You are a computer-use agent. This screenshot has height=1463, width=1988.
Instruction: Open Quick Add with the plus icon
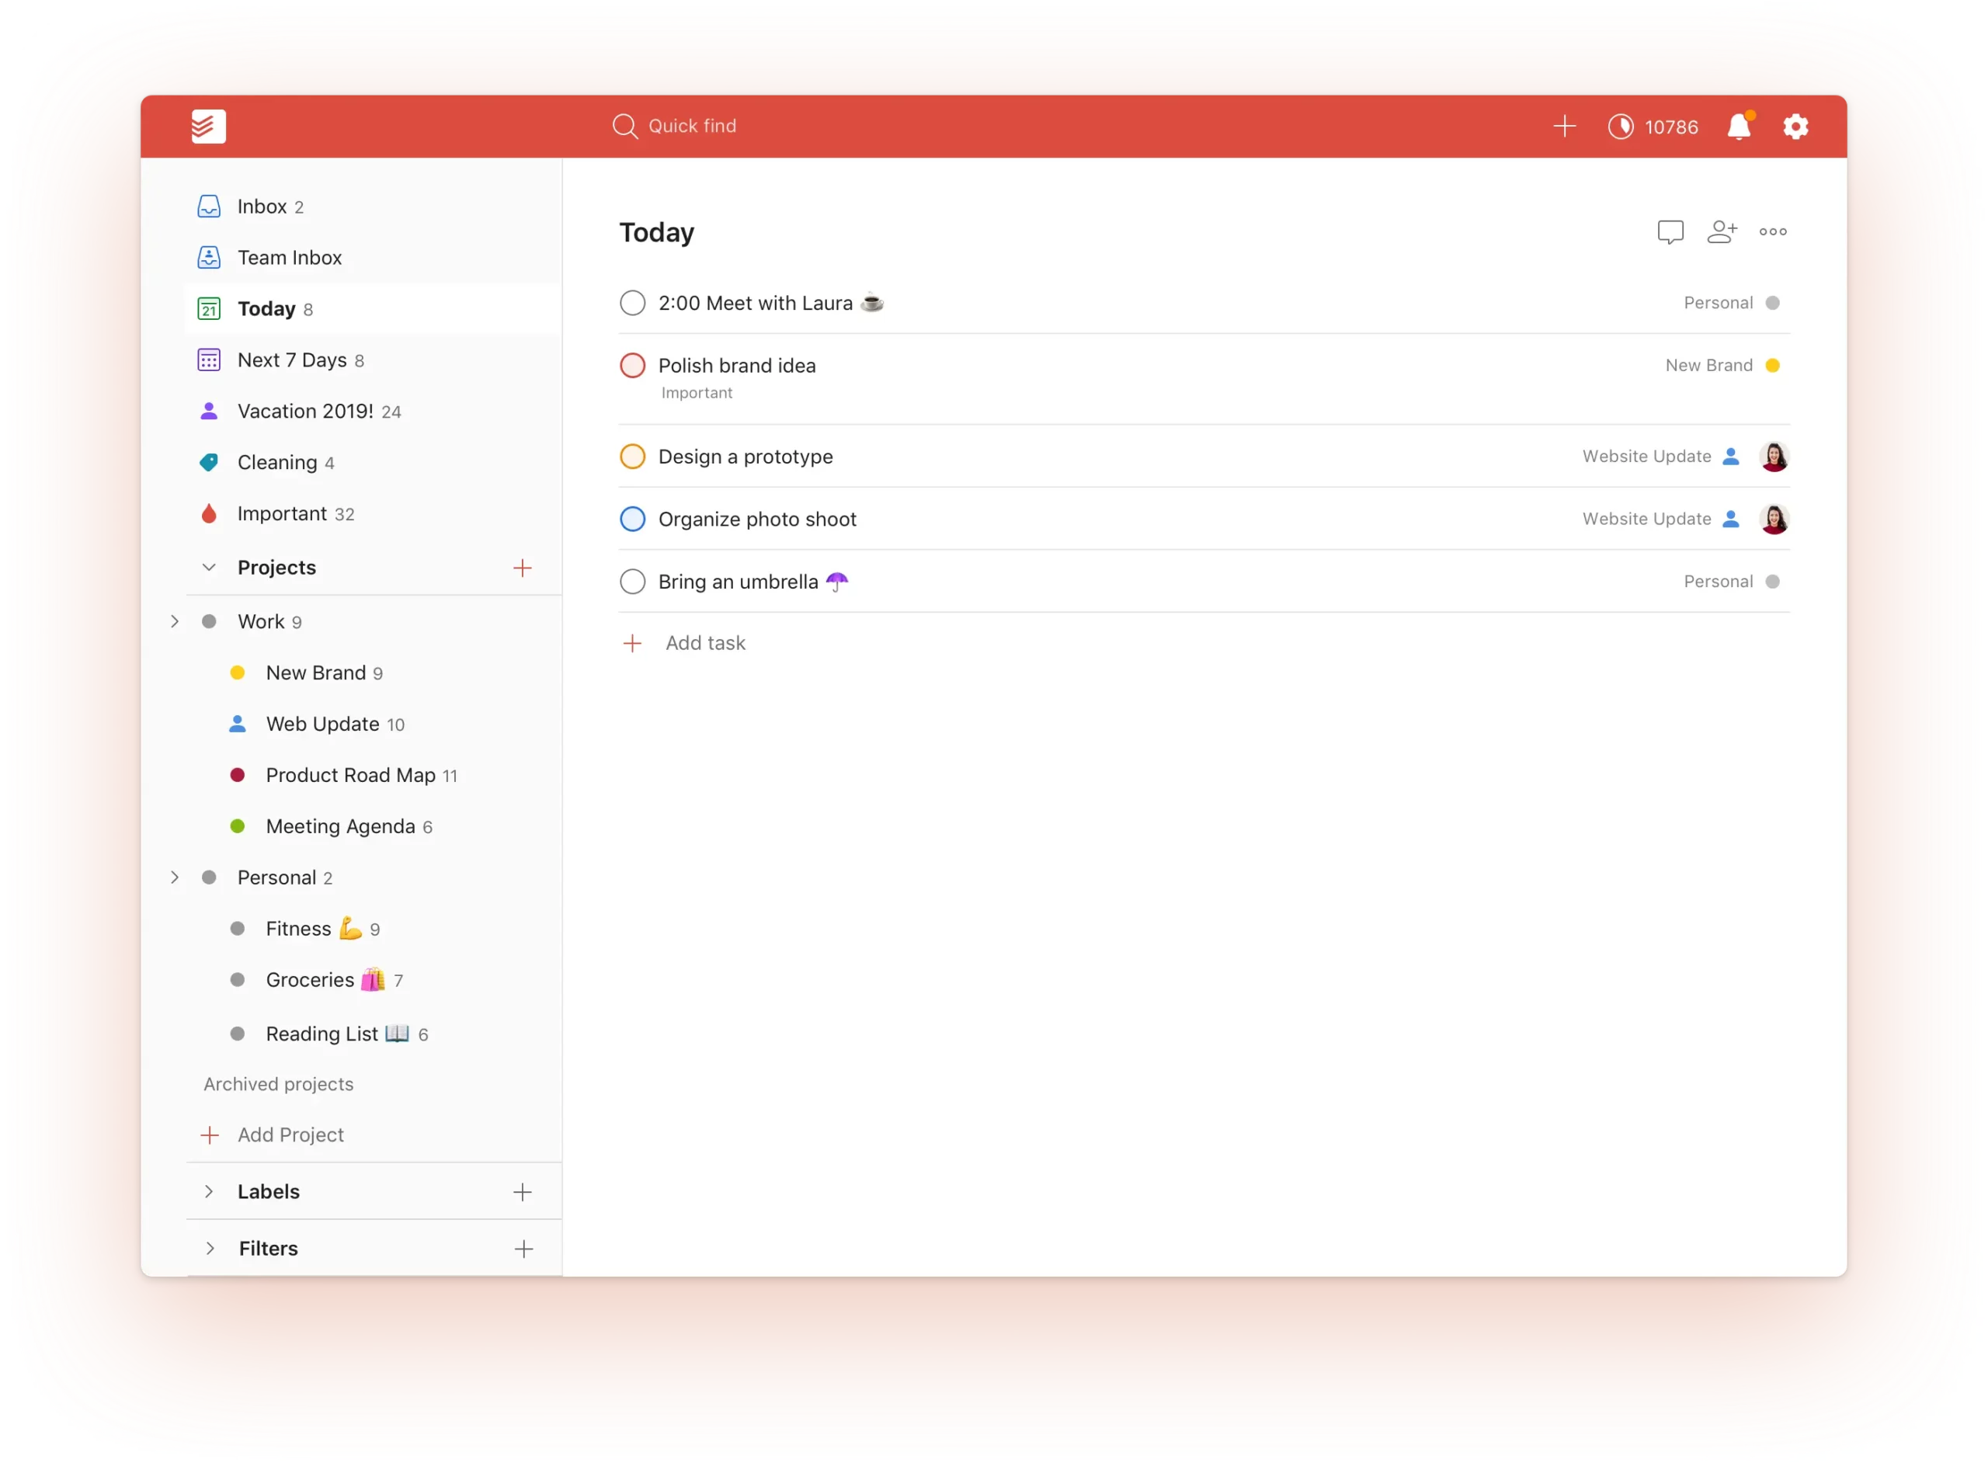tap(1564, 127)
